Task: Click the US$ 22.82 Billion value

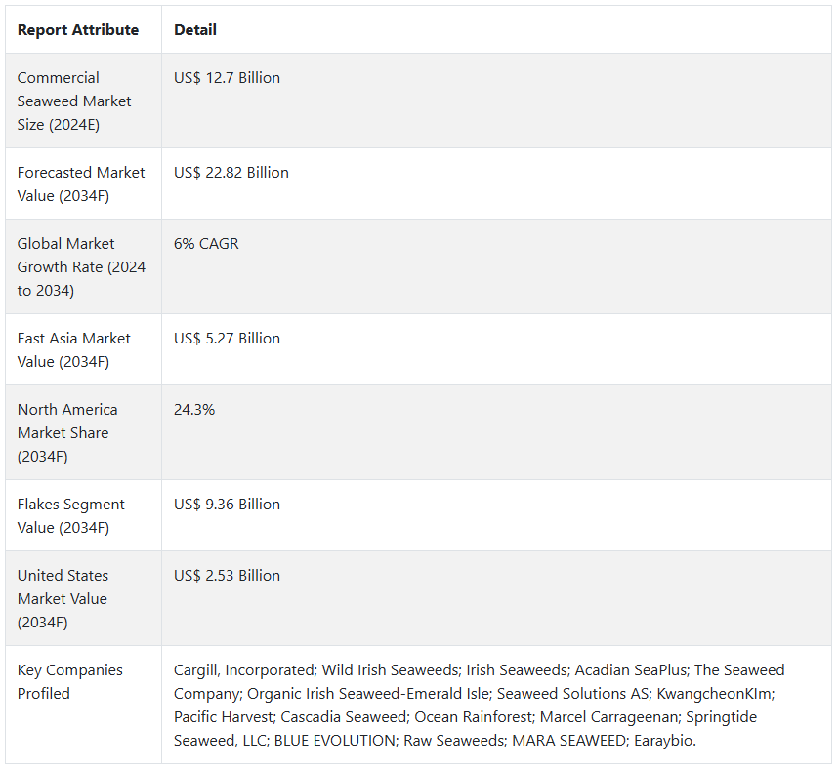Action: [x=231, y=173]
